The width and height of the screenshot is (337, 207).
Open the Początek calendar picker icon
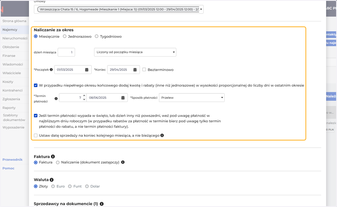pos(87,70)
